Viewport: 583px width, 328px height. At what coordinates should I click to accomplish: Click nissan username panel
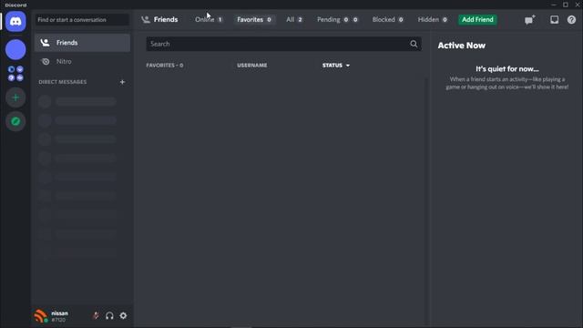click(61, 316)
